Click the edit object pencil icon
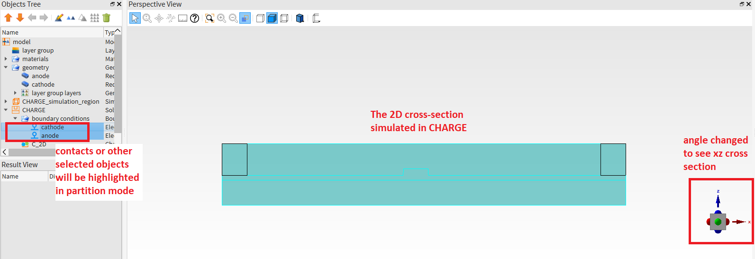755x259 pixels. (59, 18)
